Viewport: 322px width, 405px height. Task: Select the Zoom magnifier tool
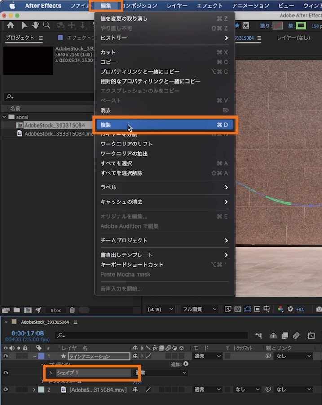point(47,25)
